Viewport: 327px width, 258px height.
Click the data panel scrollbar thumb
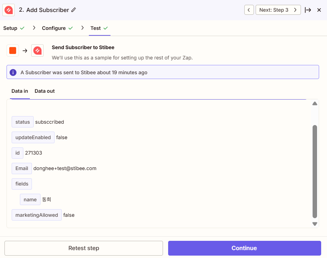tap(315, 171)
